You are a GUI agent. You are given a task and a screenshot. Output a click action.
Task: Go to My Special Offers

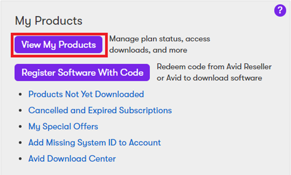click(x=63, y=127)
